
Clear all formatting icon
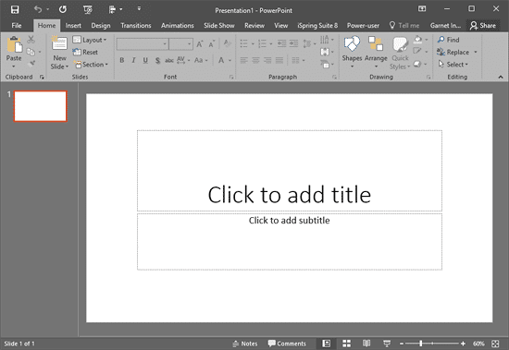point(228,43)
